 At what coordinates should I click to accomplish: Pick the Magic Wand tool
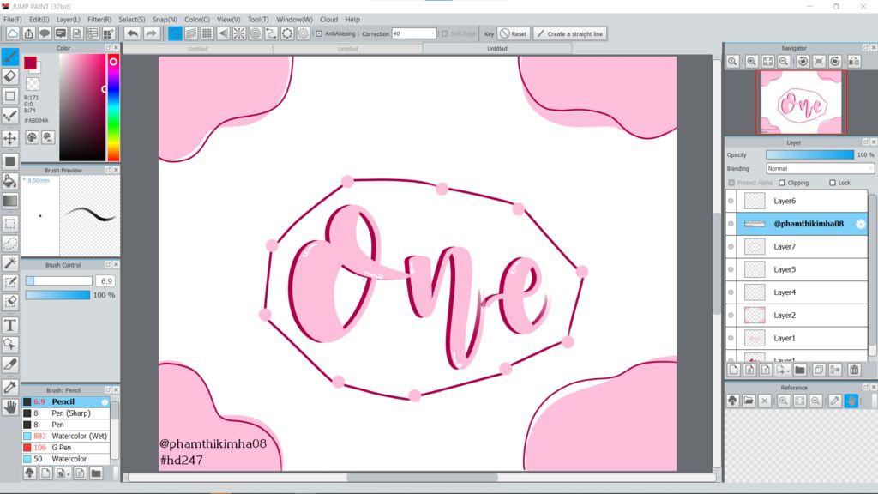[10, 262]
